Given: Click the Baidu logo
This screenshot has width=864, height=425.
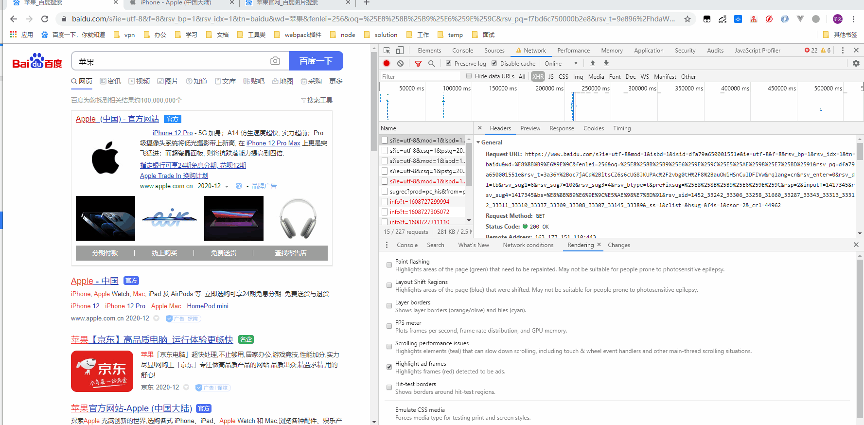Looking at the screenshot, I should (37, 61).
